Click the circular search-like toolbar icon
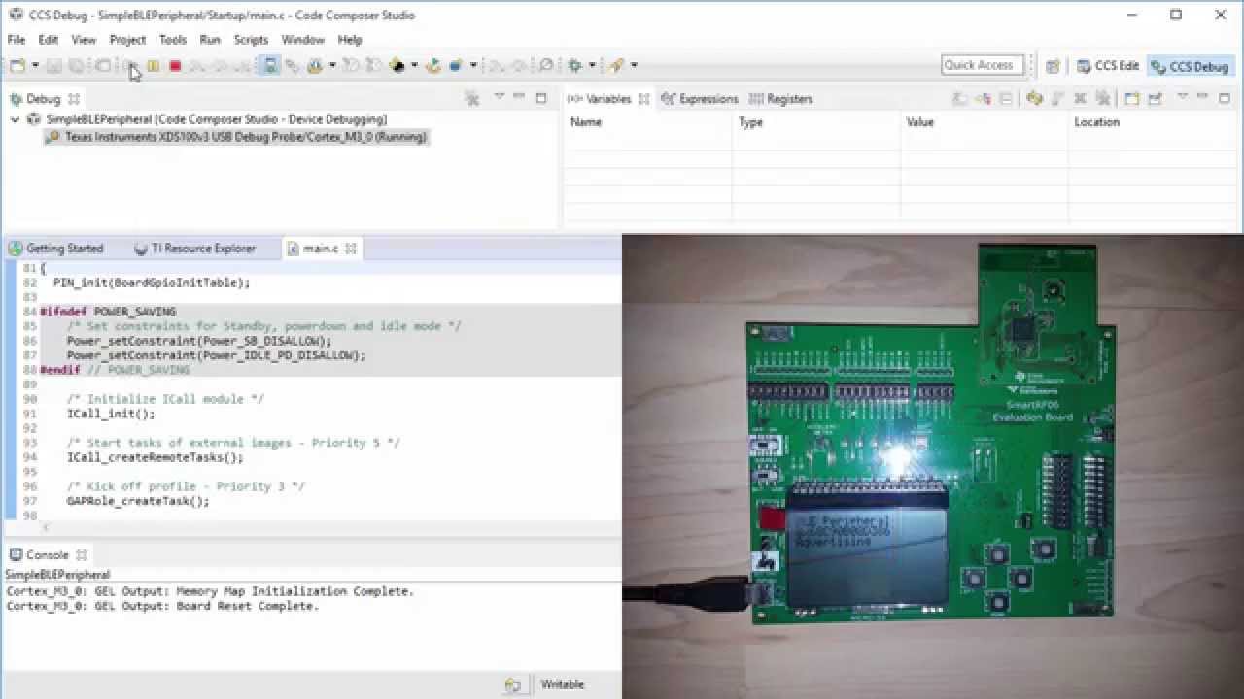Viewport: 1244px width, 699px height. (x=546, y=65)
